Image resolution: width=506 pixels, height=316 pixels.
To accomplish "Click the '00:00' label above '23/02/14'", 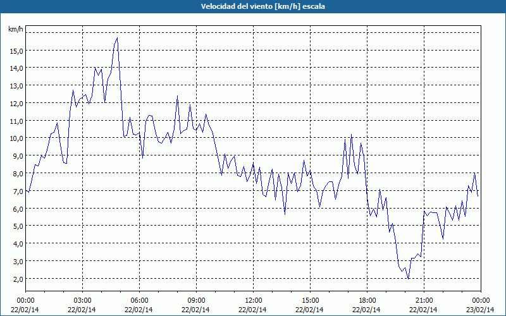I will pos(481,301).
